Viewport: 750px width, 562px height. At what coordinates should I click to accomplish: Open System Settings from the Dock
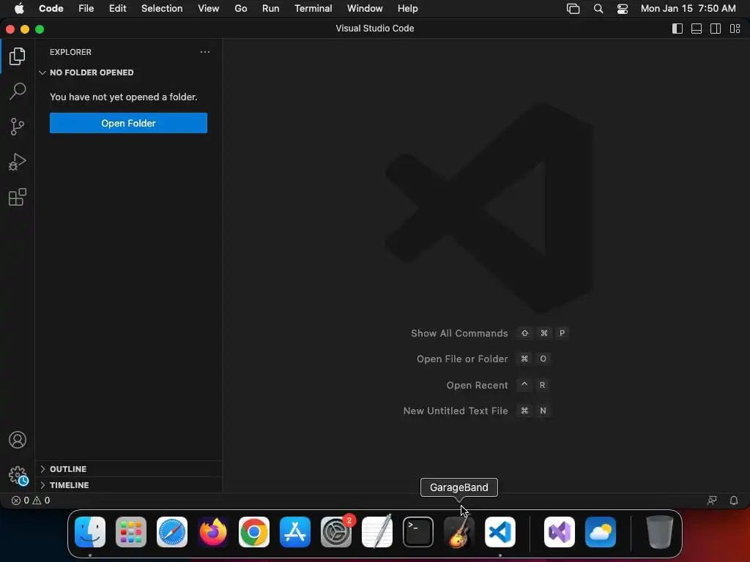pos(336,532)
